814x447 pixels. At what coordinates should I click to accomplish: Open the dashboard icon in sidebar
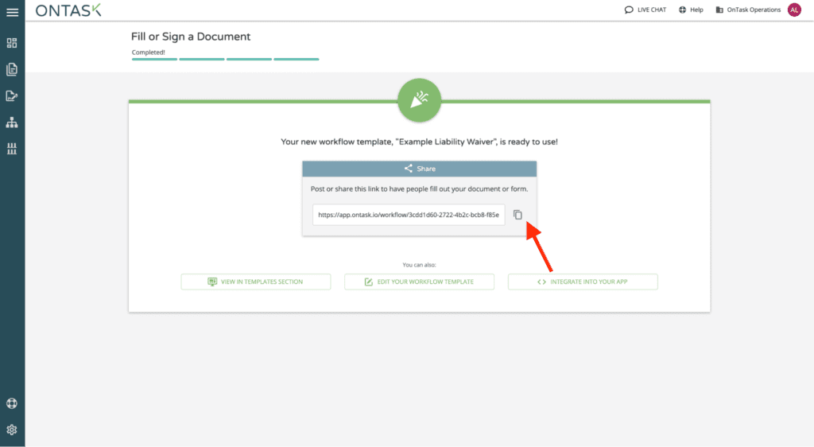12,43
